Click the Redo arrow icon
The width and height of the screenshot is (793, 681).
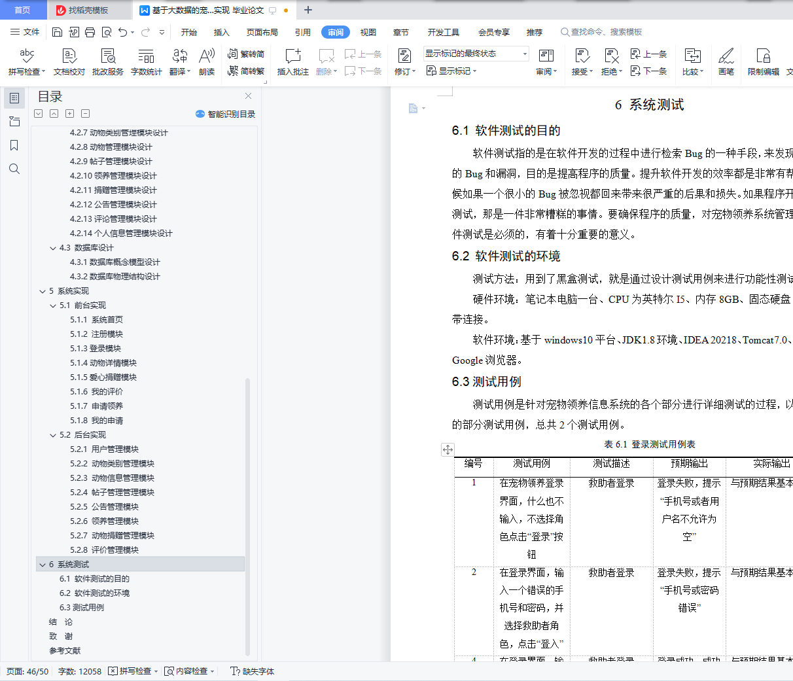click(x=145, y=32)
